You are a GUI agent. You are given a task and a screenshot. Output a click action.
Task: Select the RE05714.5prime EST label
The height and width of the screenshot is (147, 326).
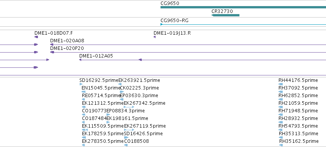click(x=102, y=96)
